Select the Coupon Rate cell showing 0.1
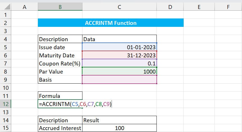 click(119, 63)
